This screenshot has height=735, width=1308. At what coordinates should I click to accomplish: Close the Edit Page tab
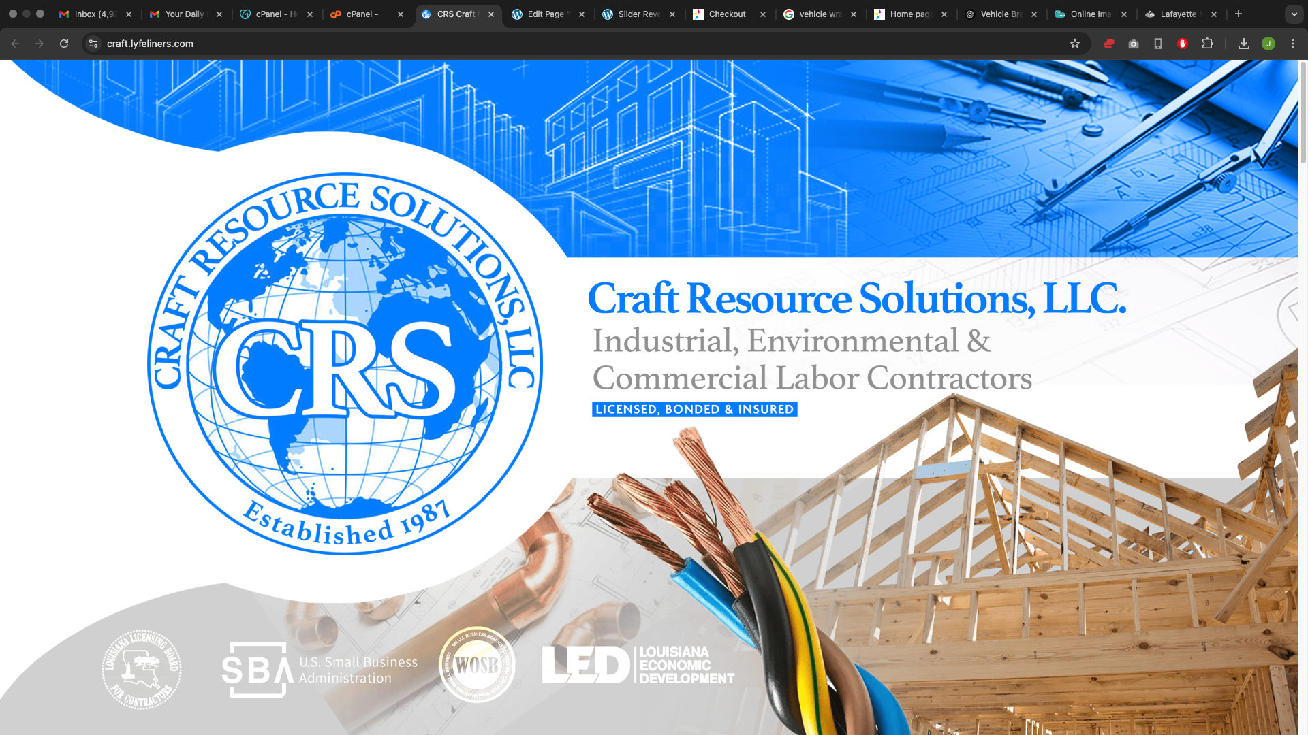click(x=582, y=14)
